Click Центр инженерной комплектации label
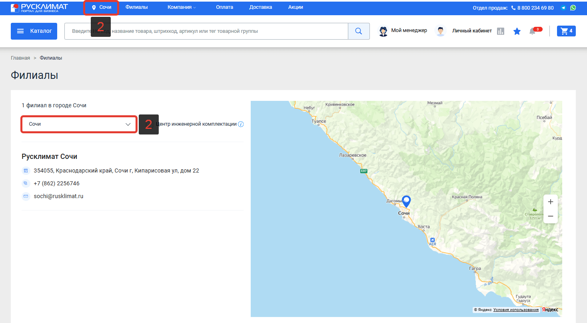Image resolution: width=587 pixels, height=323 pixels. (196, 124)
